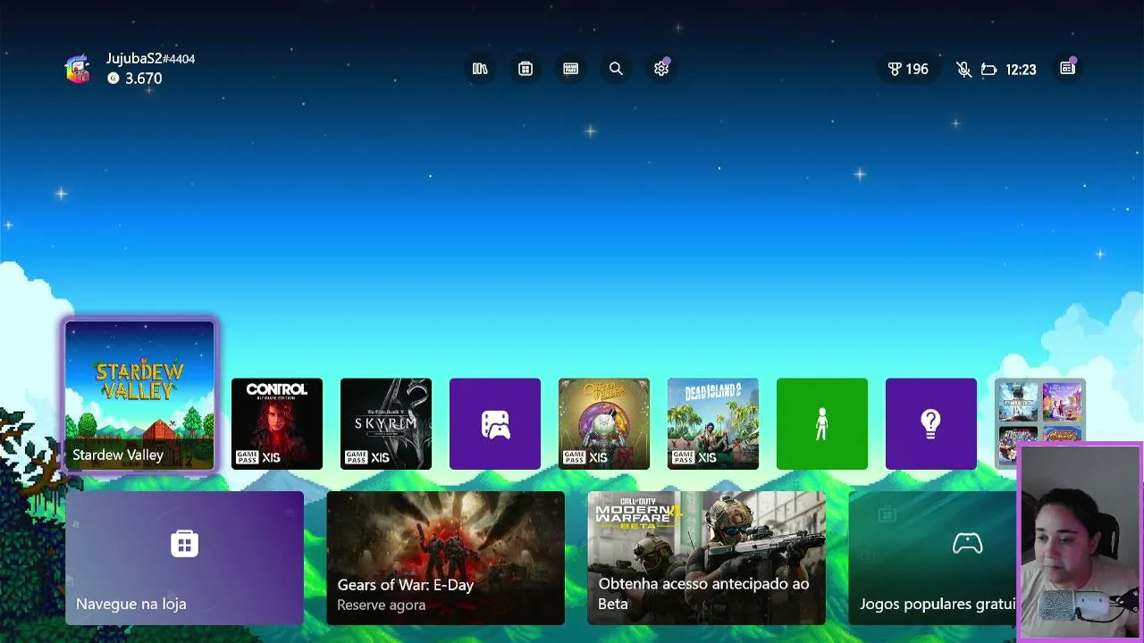Click the JujubaS2#4404 gamertag
Viewport: 1144px width, 643px height.
[150, 59]
